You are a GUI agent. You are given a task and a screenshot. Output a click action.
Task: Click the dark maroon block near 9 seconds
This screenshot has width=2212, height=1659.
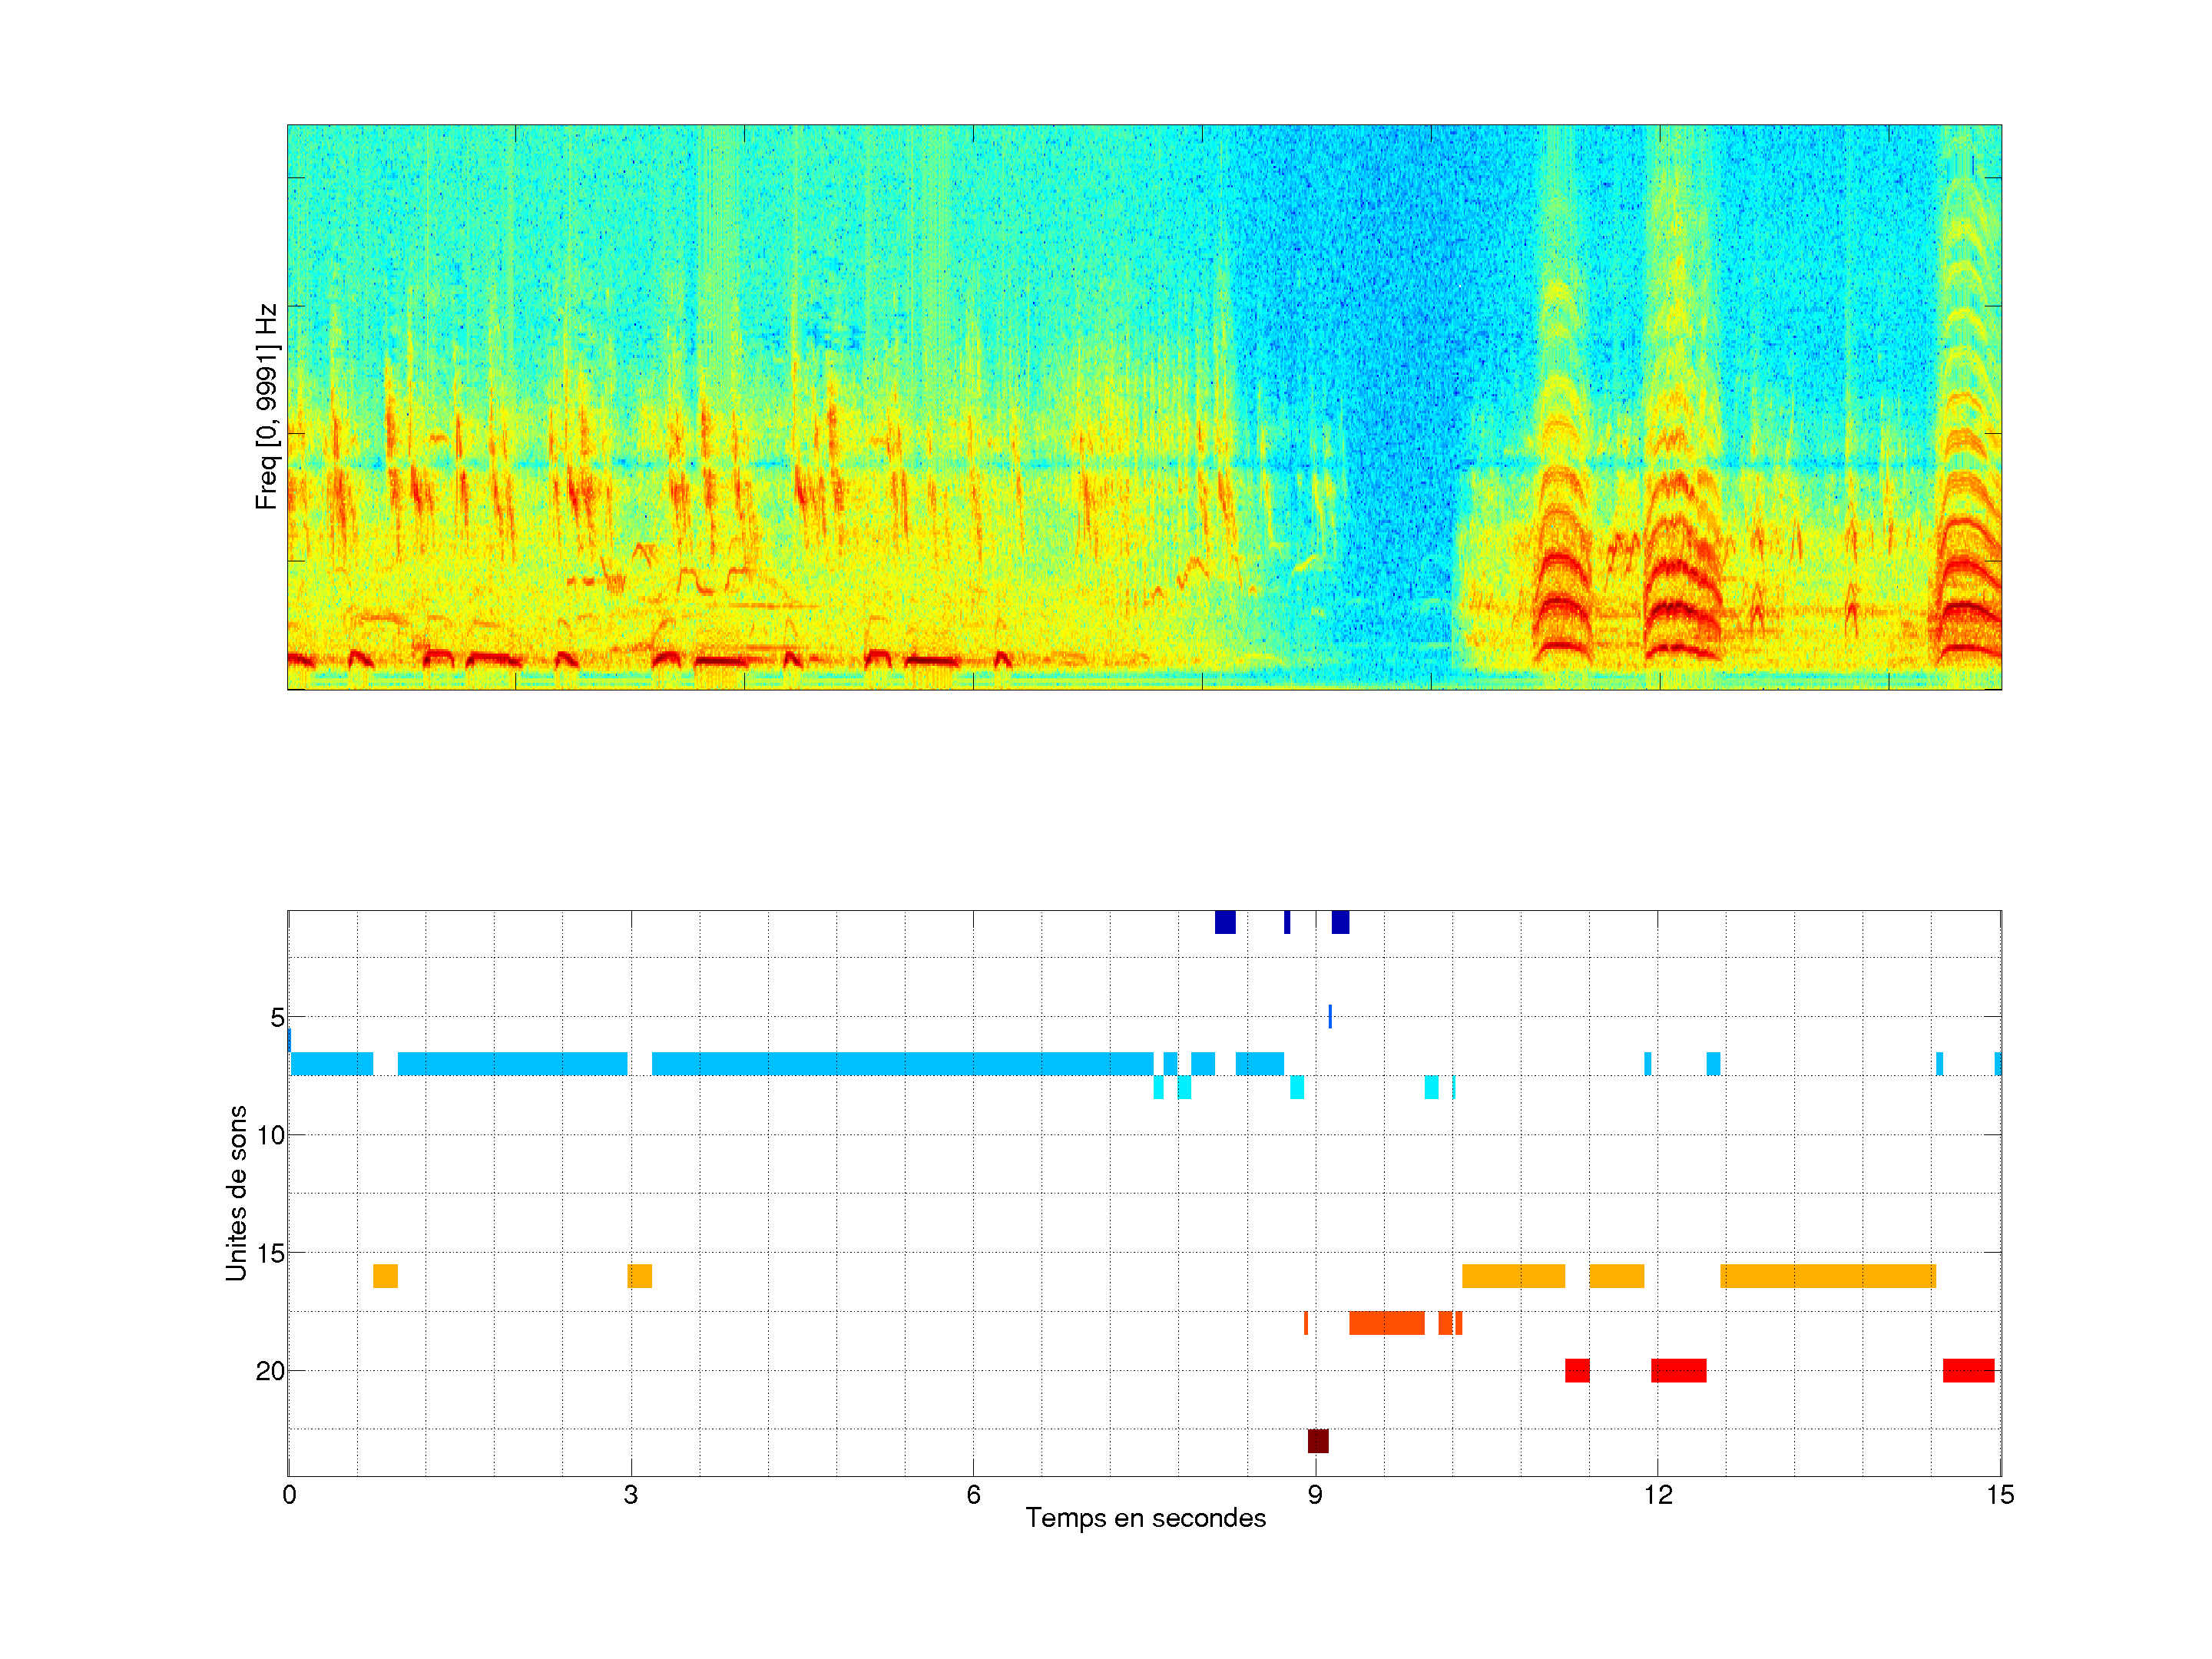1318,1441
